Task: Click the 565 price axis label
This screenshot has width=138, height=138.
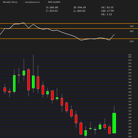Action: pyautogui.click(x=130, y=70)
